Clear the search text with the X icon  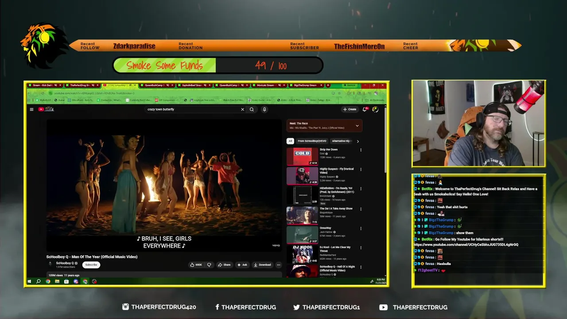point(242,109)
